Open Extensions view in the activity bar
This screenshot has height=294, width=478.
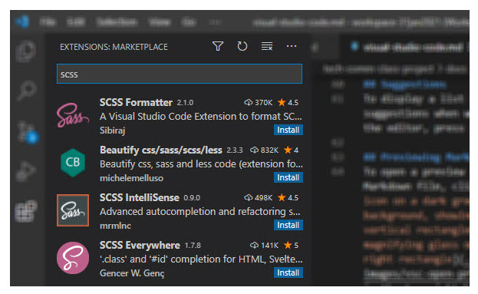(26, 211)
